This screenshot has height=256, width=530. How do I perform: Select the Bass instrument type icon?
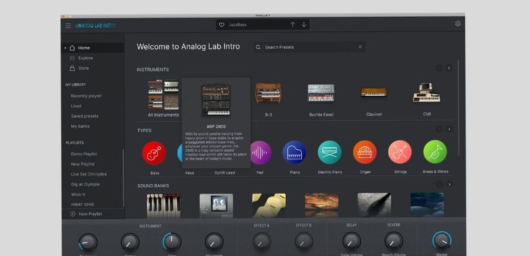(154, 152)
